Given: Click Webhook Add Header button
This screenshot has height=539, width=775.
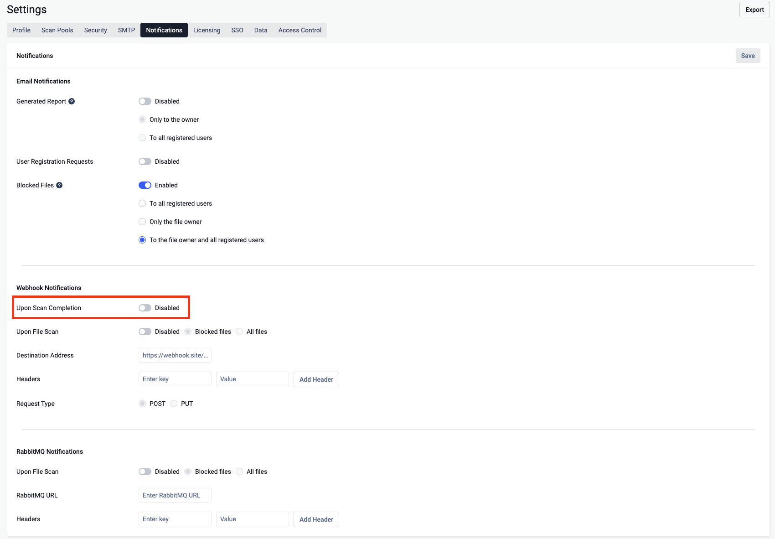Looking at the screenshot, I should tap(316, 379).
